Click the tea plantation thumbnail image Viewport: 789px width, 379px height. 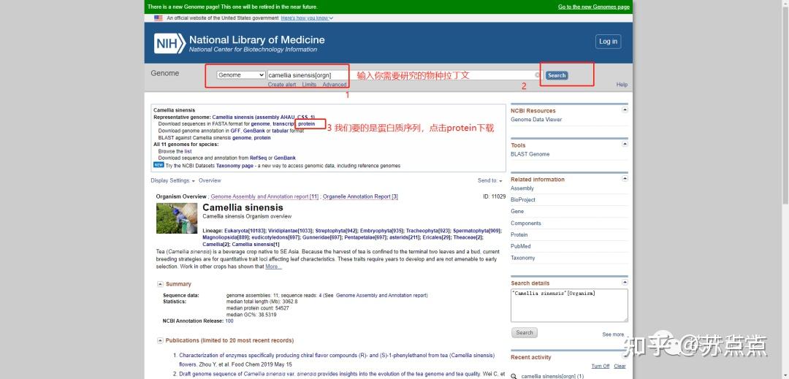(177, 218)
